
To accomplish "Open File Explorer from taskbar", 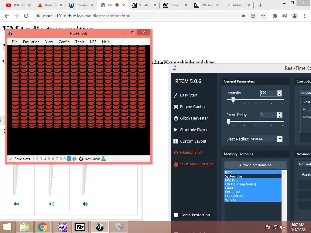I will [x=25, y=227].
